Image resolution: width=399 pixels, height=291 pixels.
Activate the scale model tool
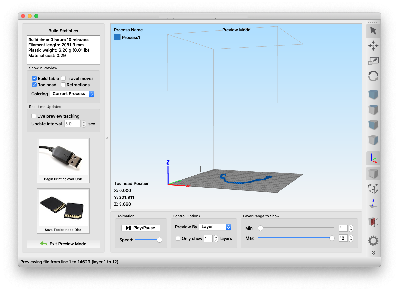point(373,61)
